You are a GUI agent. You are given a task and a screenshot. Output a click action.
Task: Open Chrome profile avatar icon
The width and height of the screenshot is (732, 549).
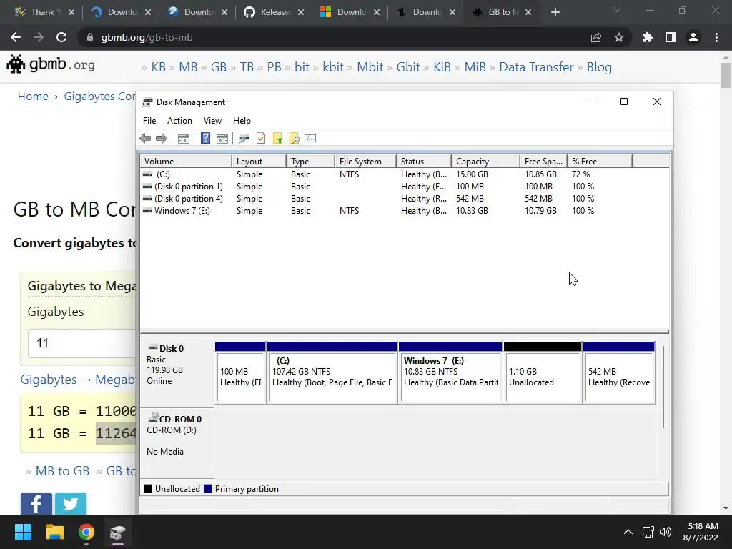tap(693, 37)
